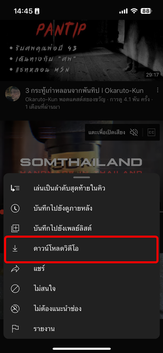Open the Okaruto-Kun channel avatar

coord(13,94)
